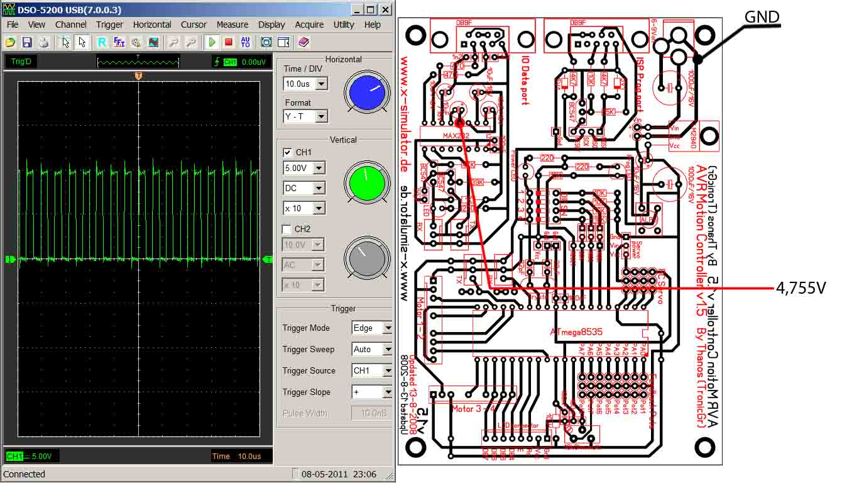The image size is (842, 483).
Task: Click the second zoom magnifier icon
Action: tap(191, 42)
